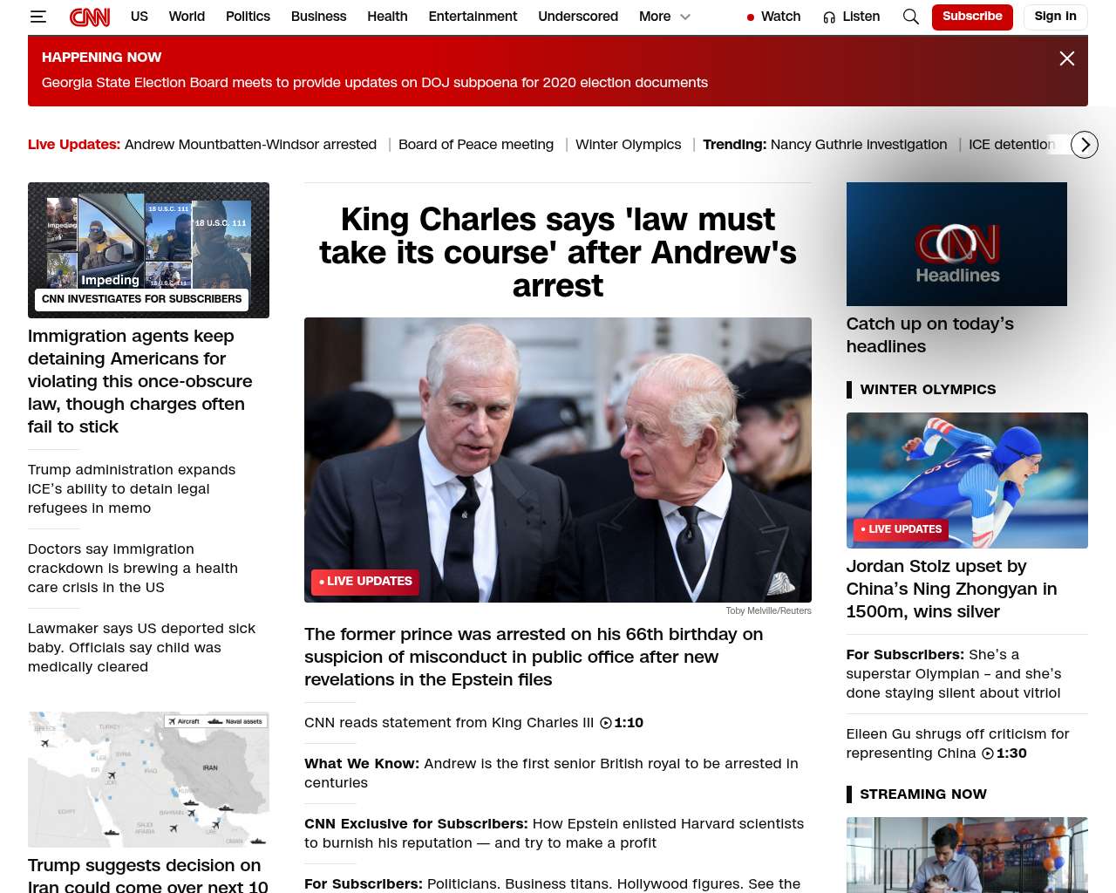
Task: Open the hamburger navigation menu
Action: tap(37, 17)
